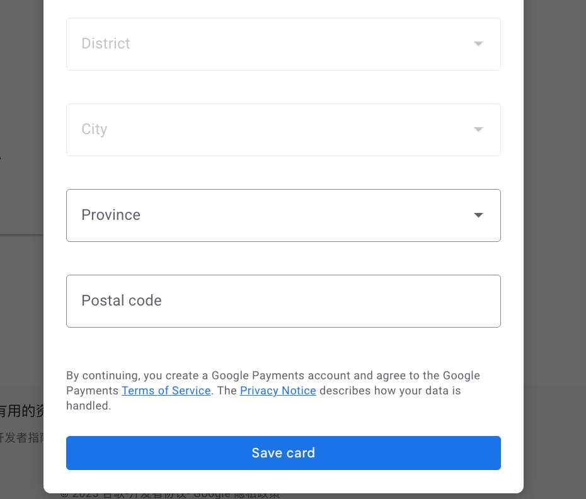586x499 pixels.
Task: Click the Save card button
Action: 284,452
